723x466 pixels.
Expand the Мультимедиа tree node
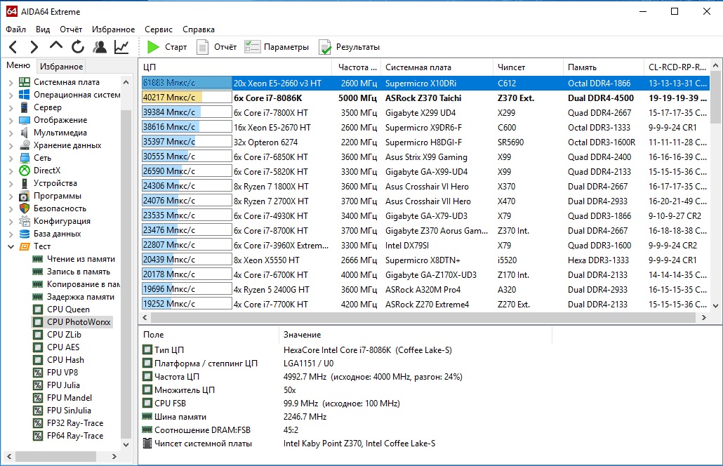click(11, 133)
